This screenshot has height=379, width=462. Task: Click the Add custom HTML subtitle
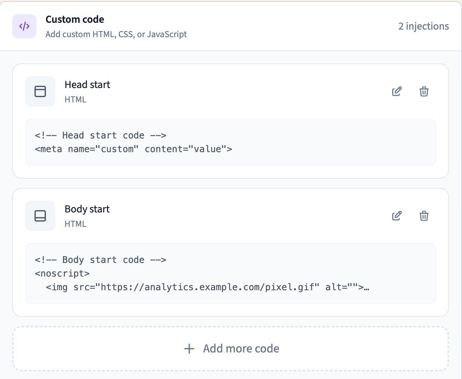coord(116,34)
